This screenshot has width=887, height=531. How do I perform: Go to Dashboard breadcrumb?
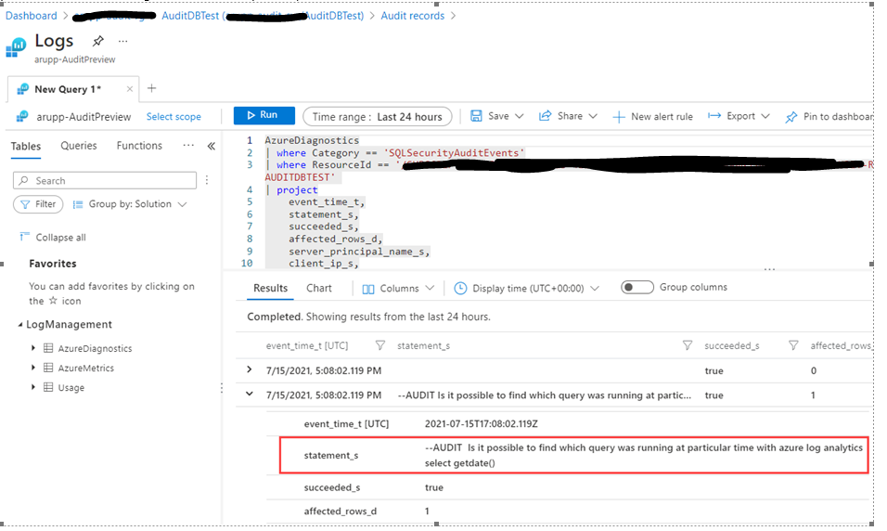(x=32, y=16)
